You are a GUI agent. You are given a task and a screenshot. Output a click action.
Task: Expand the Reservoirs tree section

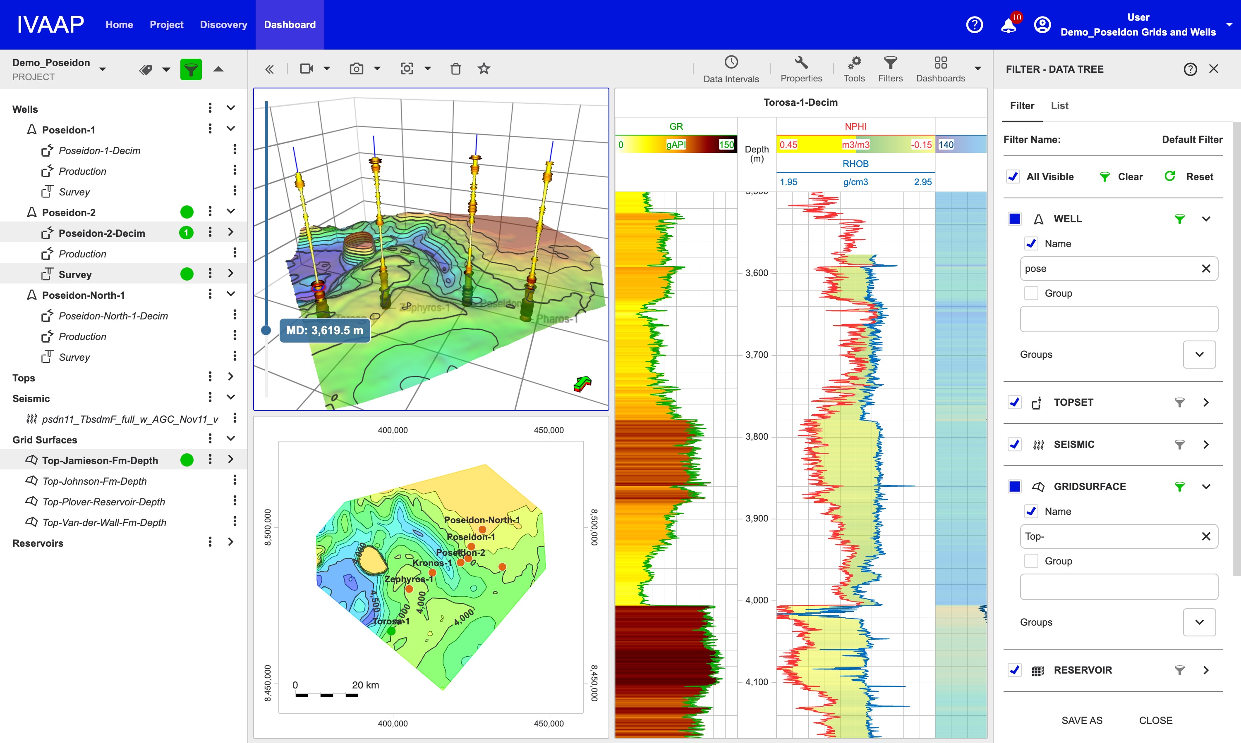[x=230, y=542]
